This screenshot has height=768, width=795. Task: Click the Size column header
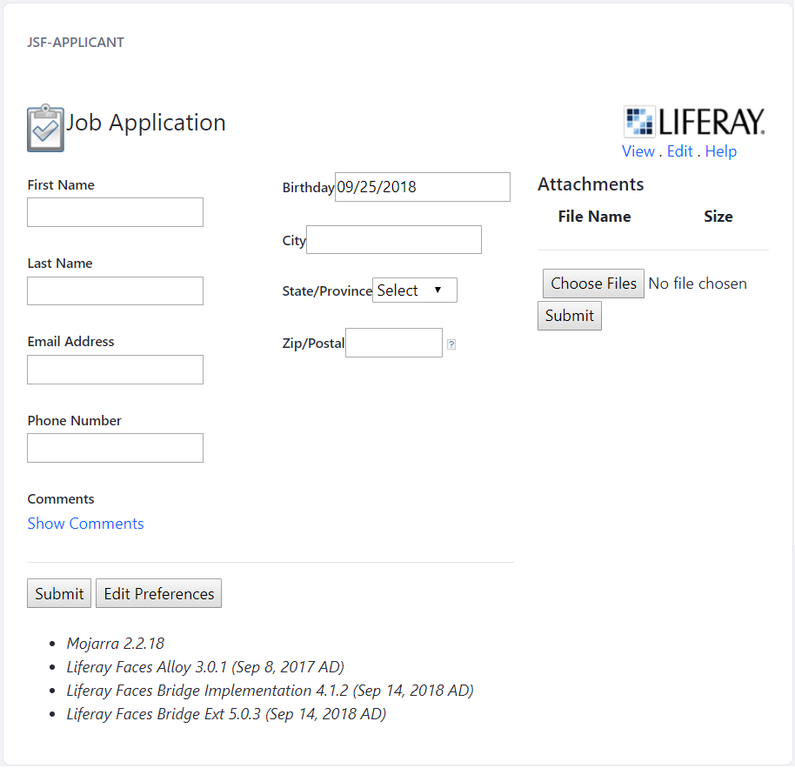[x=718, y=217]
